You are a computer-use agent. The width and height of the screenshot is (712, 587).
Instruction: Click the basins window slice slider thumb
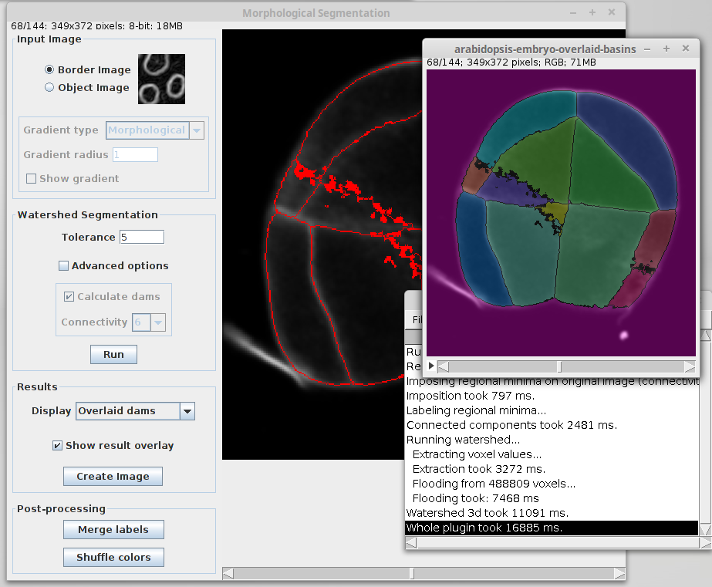coord(559,366)
